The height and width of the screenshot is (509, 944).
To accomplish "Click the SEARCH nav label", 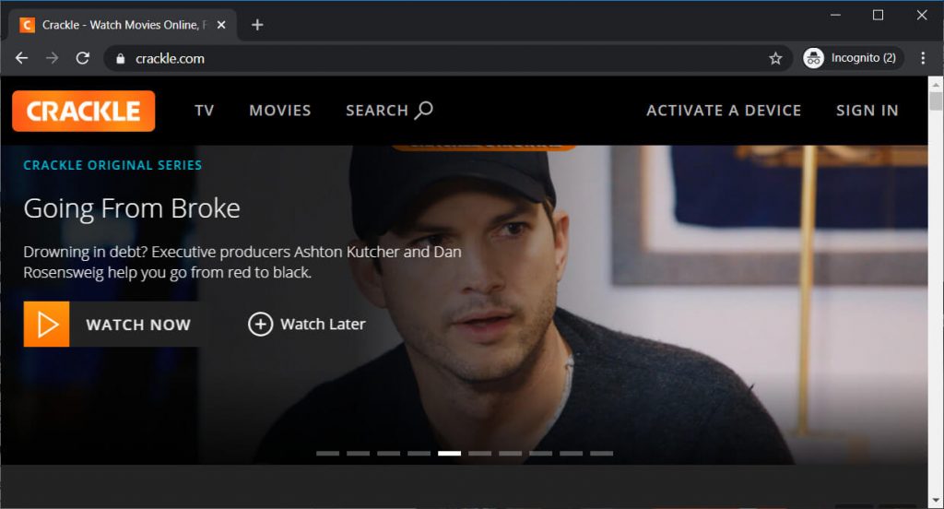I will [x=377, y=111].
